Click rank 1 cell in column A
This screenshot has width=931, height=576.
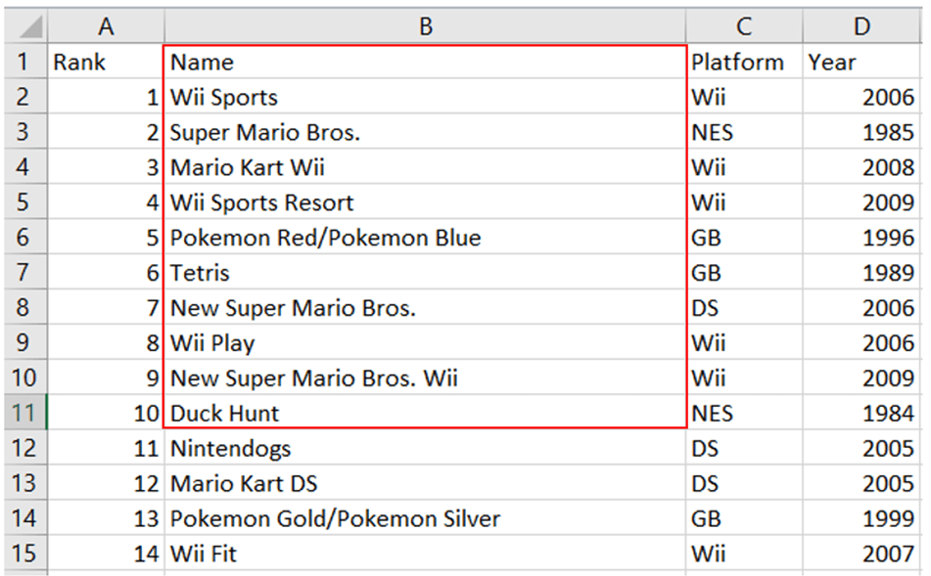click(x=106, y=97)
